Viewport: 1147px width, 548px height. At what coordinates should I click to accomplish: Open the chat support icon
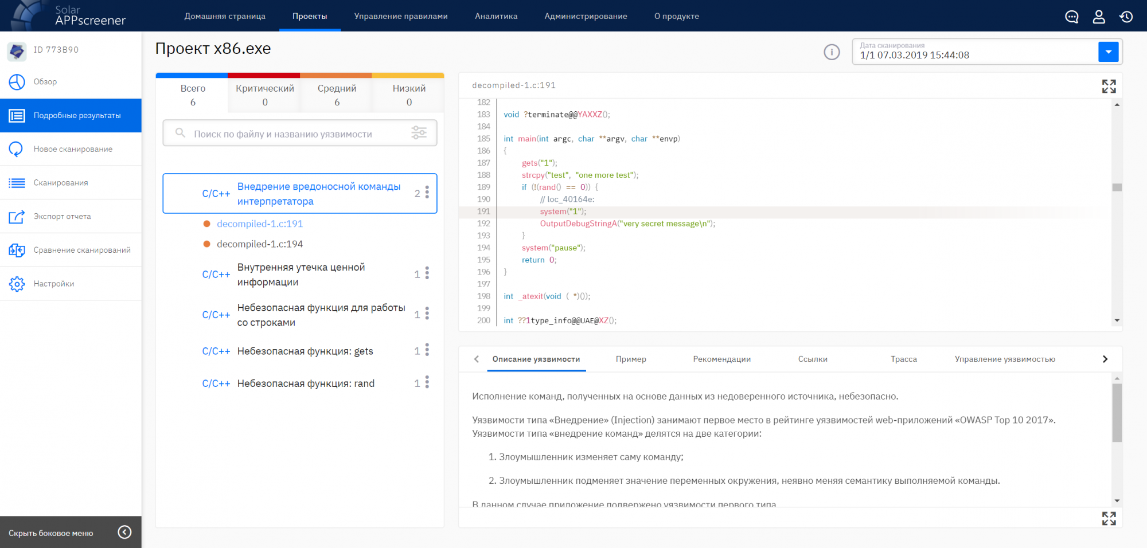1072,17
